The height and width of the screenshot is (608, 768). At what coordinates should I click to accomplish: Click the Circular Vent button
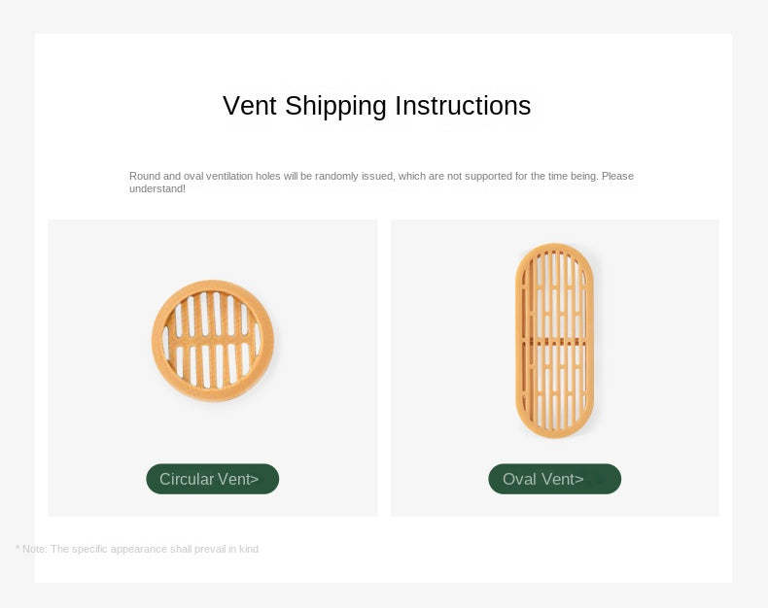click(212, 479)
